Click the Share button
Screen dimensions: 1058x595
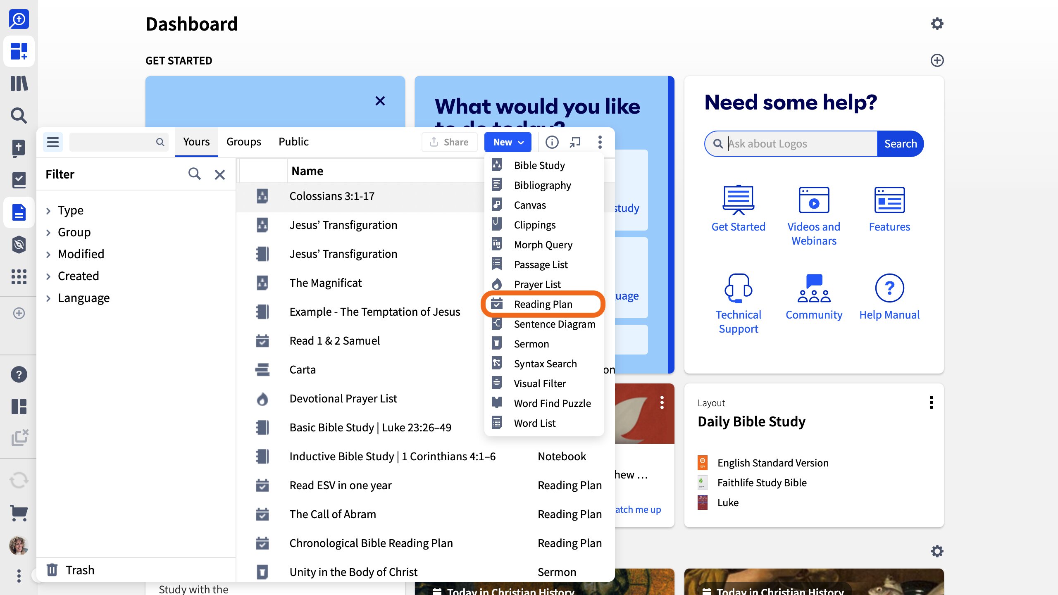click(449, 142)
